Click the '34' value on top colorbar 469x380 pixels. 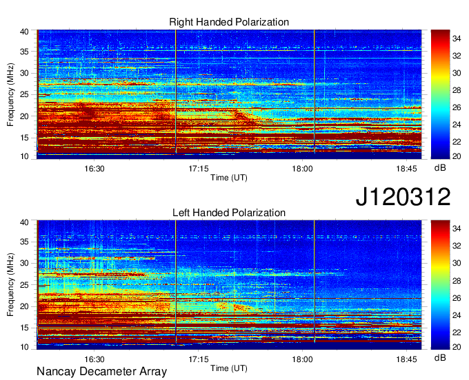click(x=457, y=39)
